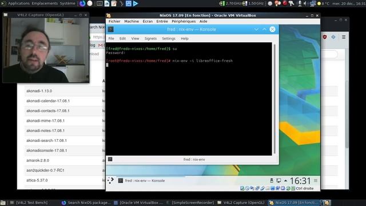This screenshot has height=206, width=366.
Task: Click the akonadi-calendar-17.08.1 package row
Action: click(x=65, y=101)
